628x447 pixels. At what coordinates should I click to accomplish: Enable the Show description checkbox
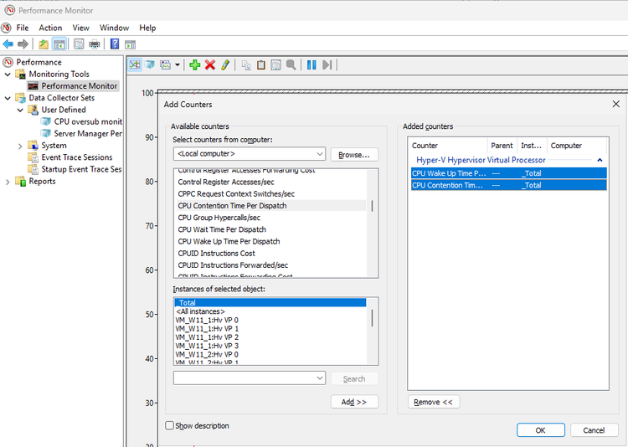click(x=170, y=425)
